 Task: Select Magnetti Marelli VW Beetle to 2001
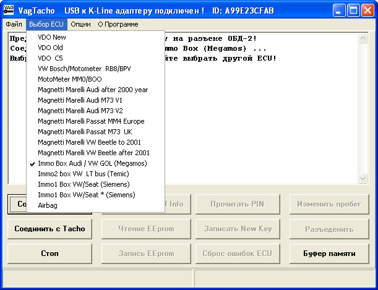click(x=95, y=142)
